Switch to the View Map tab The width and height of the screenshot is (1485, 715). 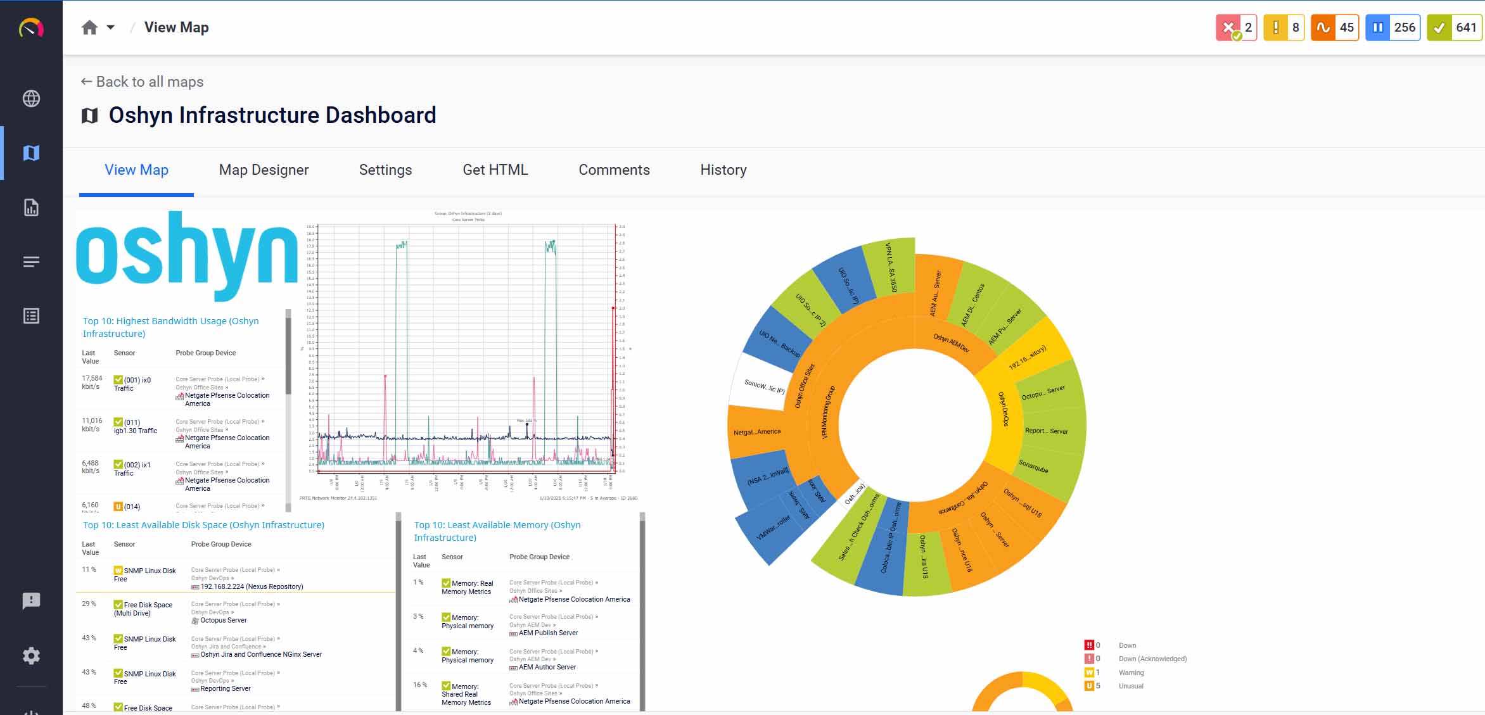coord(136,170)
